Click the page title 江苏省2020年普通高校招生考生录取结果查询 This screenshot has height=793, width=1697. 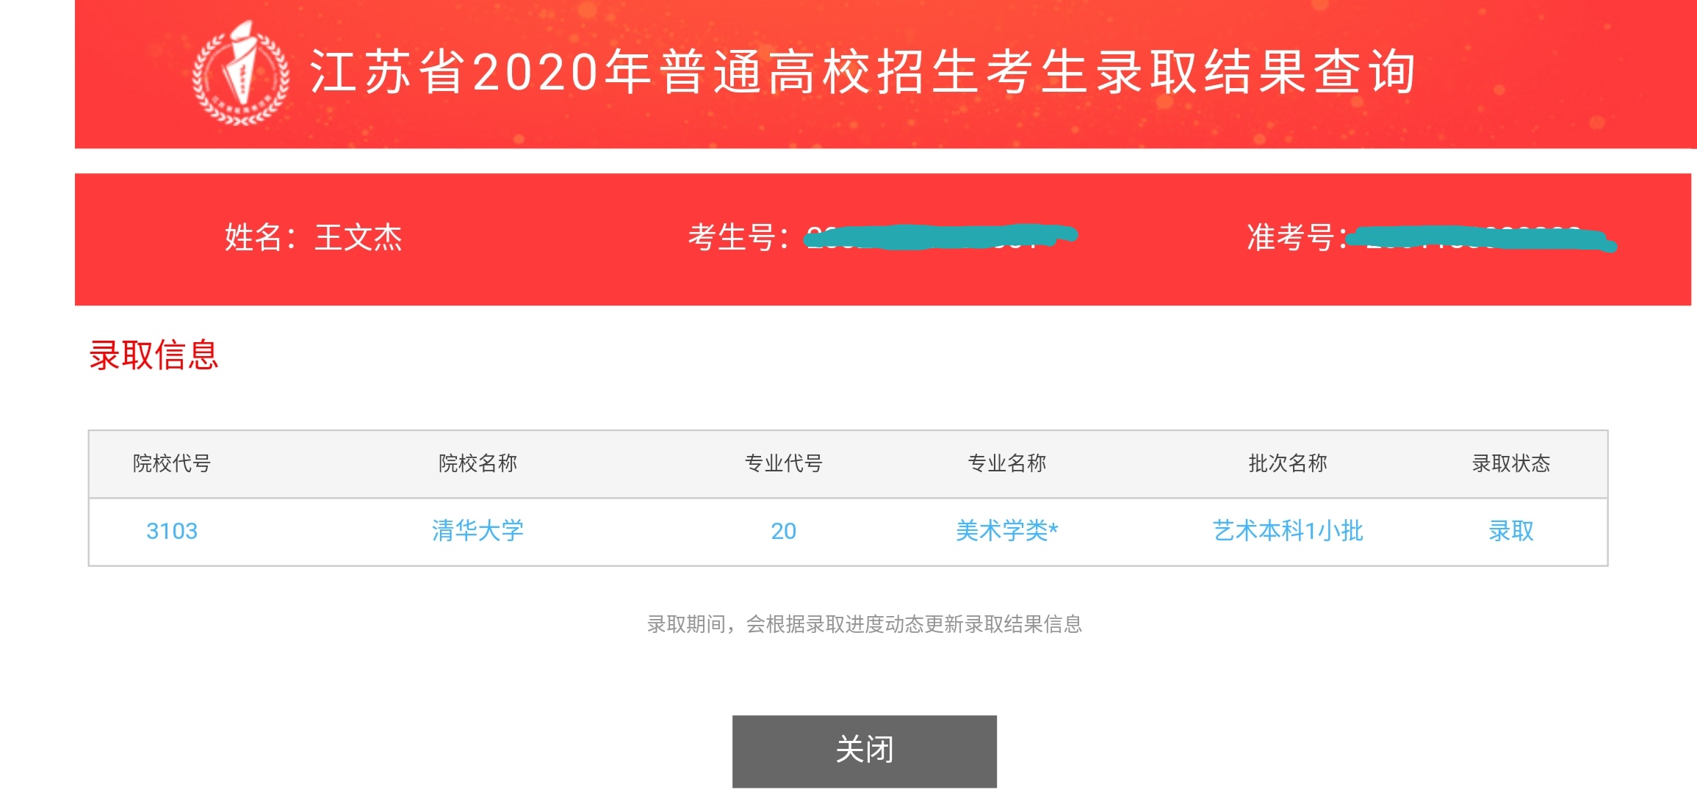(863, 72)
